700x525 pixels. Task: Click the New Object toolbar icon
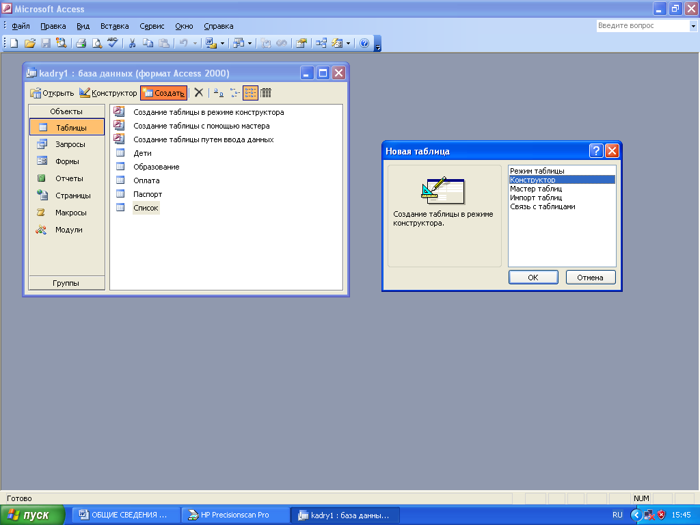(x=337, y=43)
